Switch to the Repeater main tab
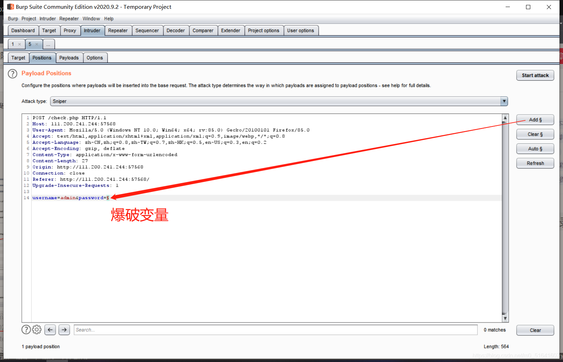This screenshot has height=362, width=563. pos(118,31)
